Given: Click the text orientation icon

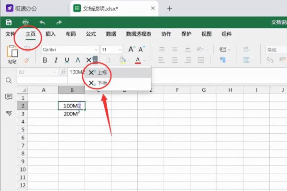Looking at the screenshot, I should point(200,49).
